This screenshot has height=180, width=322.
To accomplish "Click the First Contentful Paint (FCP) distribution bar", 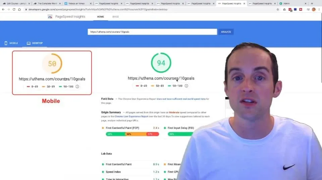I will [x=132, y=134].
